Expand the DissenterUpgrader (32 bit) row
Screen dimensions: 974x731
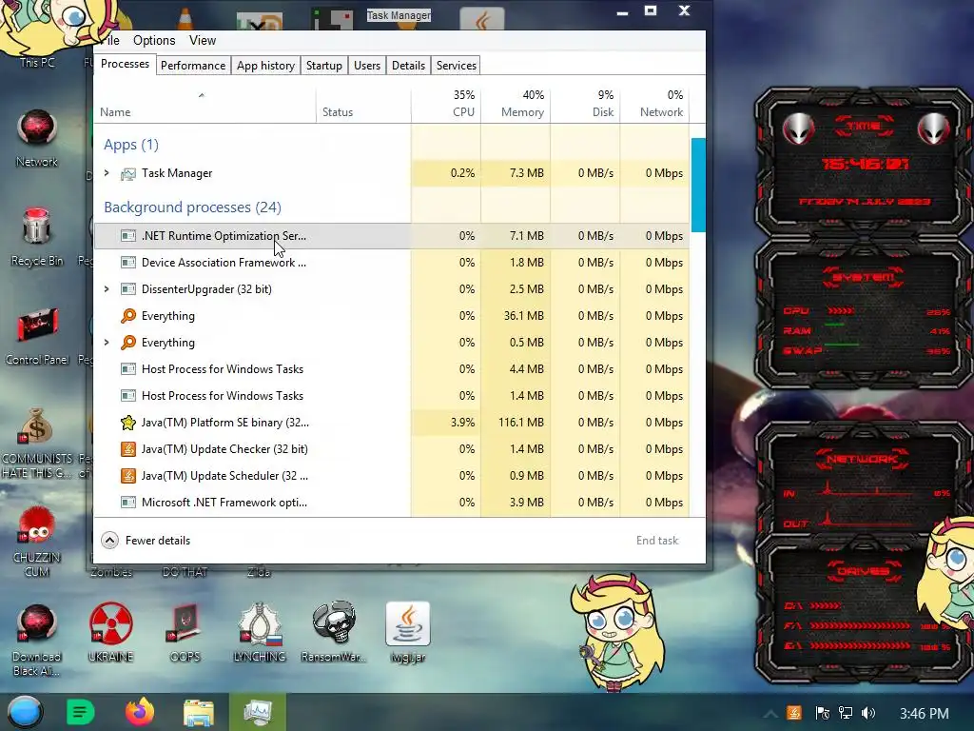107,289
